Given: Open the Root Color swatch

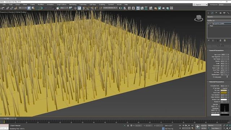Looking at the screenshot, I should click(224, 93).
